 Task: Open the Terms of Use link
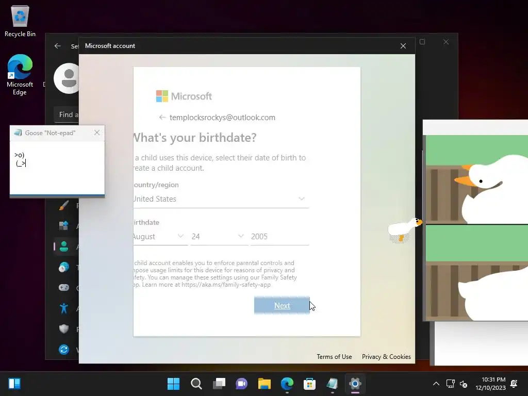[x=334, y=357]
